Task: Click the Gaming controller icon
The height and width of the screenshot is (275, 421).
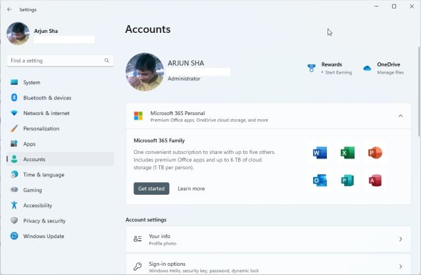Action: [x=14, y=189]
